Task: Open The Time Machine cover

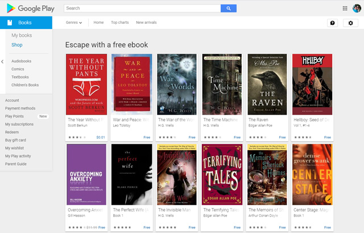Action: tap(222, 84)
